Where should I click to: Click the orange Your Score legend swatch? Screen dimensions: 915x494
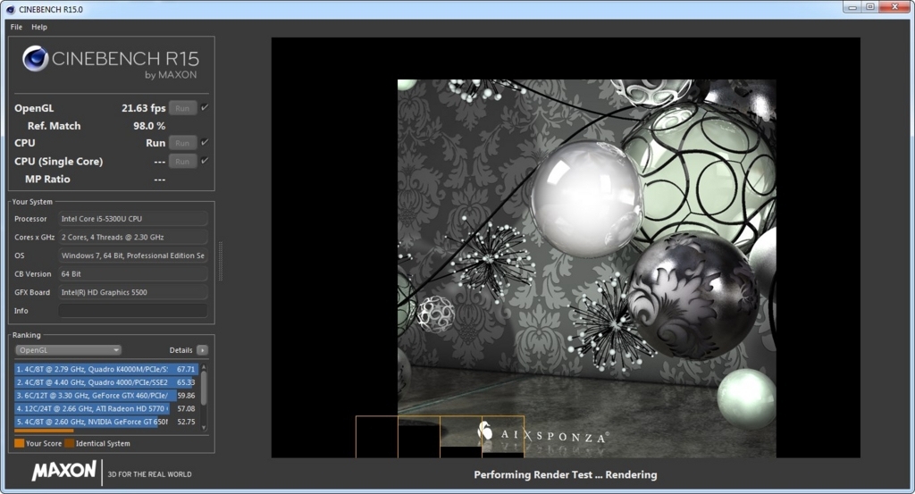(x=20, y=443)
